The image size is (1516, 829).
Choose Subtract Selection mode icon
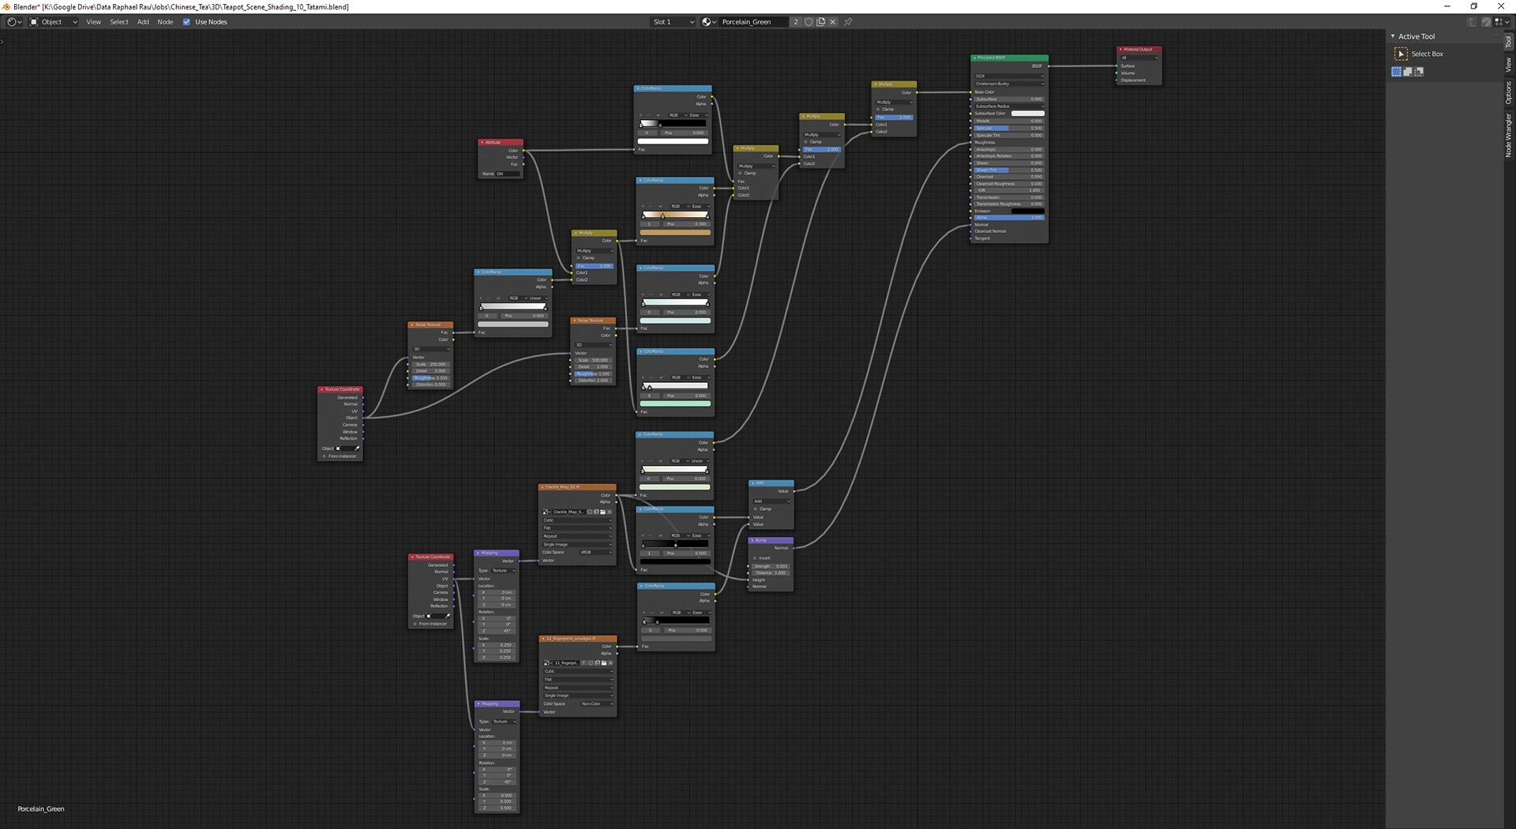click(1419, 72)
